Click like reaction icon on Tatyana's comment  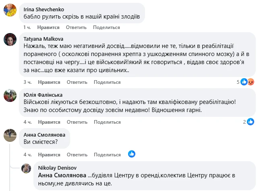click(x=244, y=82)
